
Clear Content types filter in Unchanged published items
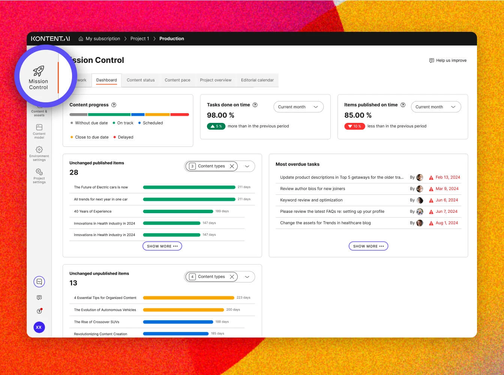(x=232, y=166)
